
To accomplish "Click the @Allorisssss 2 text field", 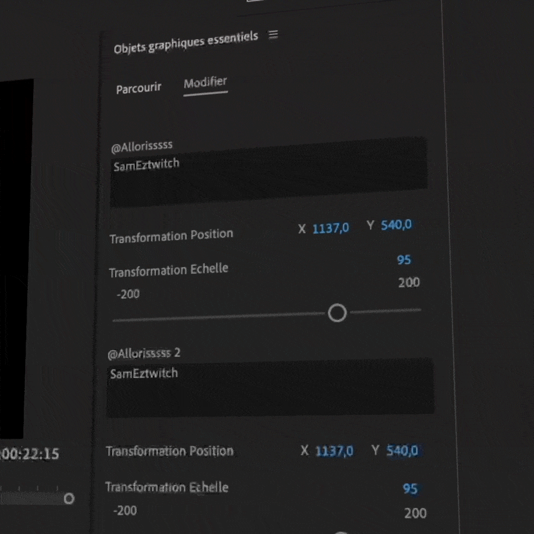I will [270, 388].
